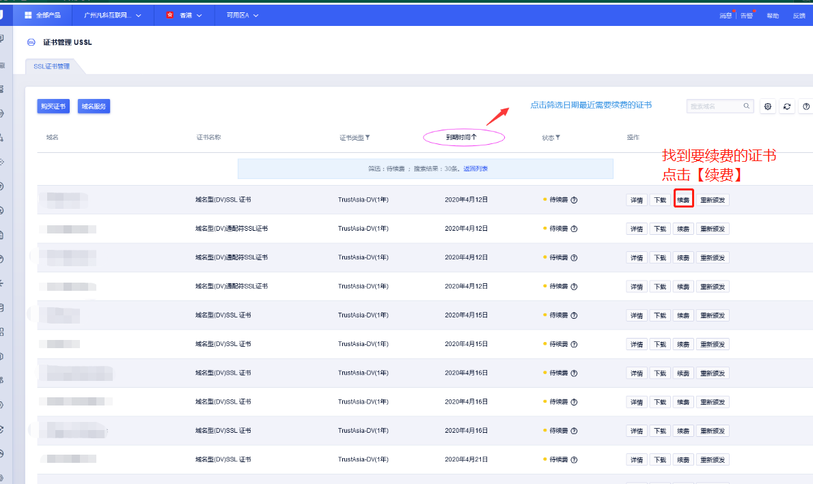Click the USSL icon beside 证书管理 title
Viewport: 813px width, 484px height.
click(31, 42)
